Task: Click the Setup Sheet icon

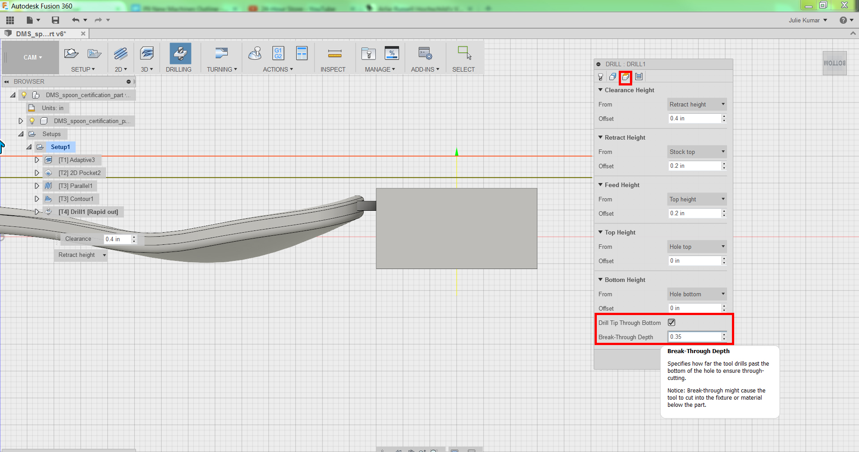Action: click(x=302, y=53)
